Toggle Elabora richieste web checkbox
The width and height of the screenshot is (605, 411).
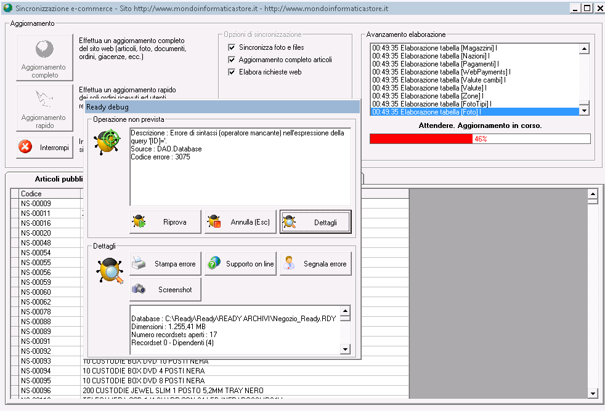[232, 72]
